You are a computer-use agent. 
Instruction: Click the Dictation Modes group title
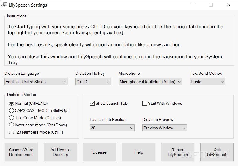(21, 95)
